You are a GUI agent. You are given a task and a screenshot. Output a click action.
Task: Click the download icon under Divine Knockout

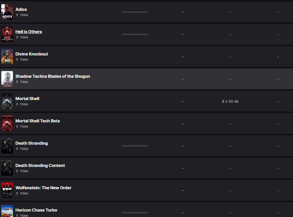[x=17, y=60]
